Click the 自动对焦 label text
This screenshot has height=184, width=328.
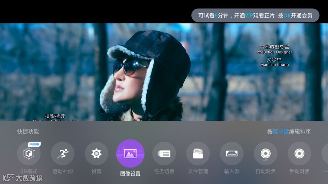266,171
